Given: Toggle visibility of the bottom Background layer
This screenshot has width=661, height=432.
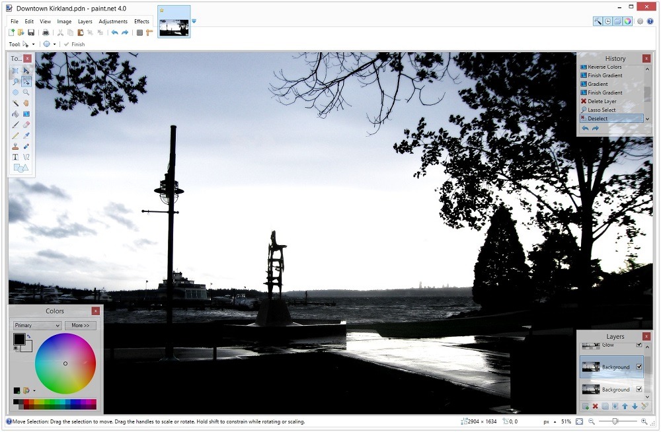Looking at the screenshot, I should [638, 389].
